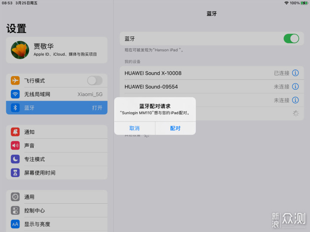
Task: Tap 08:53 clock in status bar
Action: coord(7,3)
